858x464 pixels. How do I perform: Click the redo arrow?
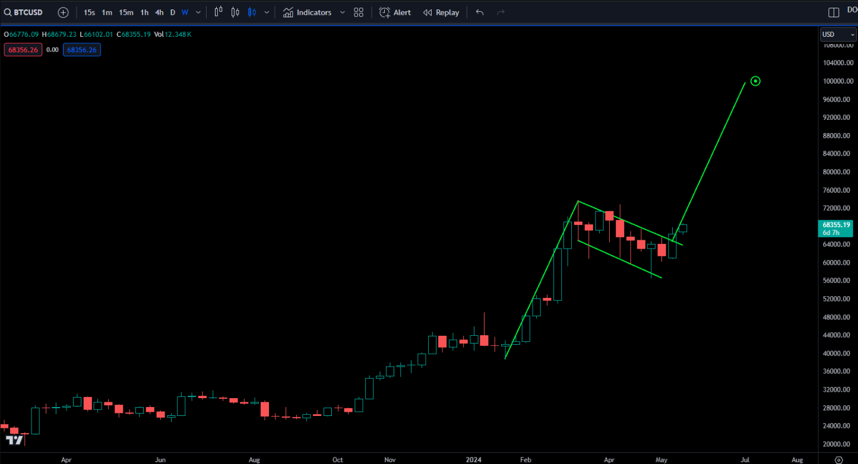(x=501, y=12)
